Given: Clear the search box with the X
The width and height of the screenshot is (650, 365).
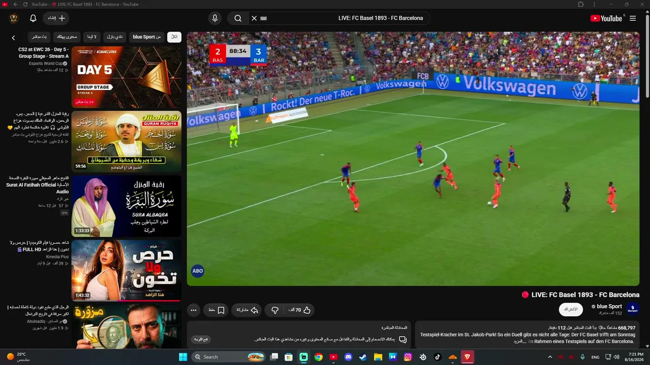Looking at the screenshot, I should pyautogui.click(x=254, y=18).
